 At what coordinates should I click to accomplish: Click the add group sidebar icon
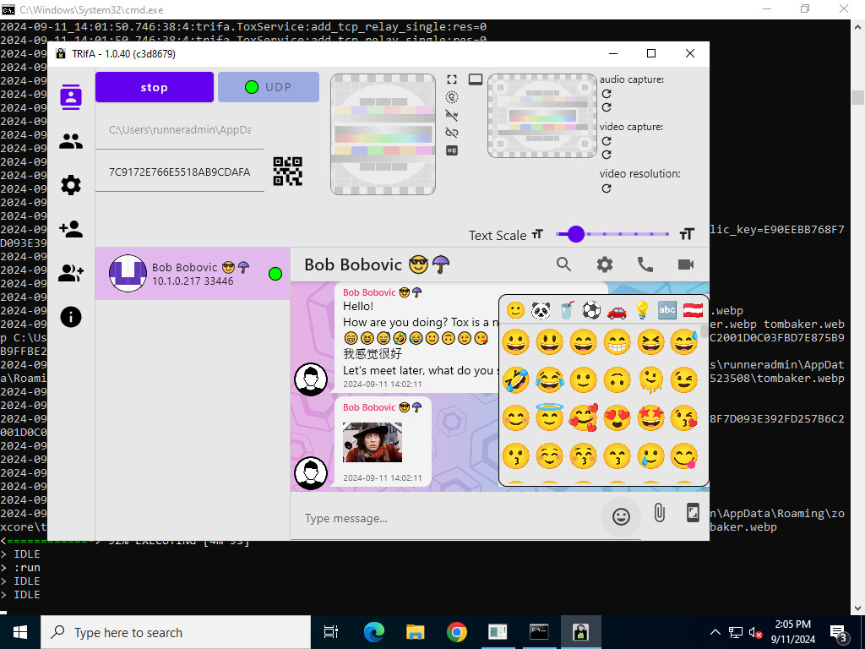(71, 273)
